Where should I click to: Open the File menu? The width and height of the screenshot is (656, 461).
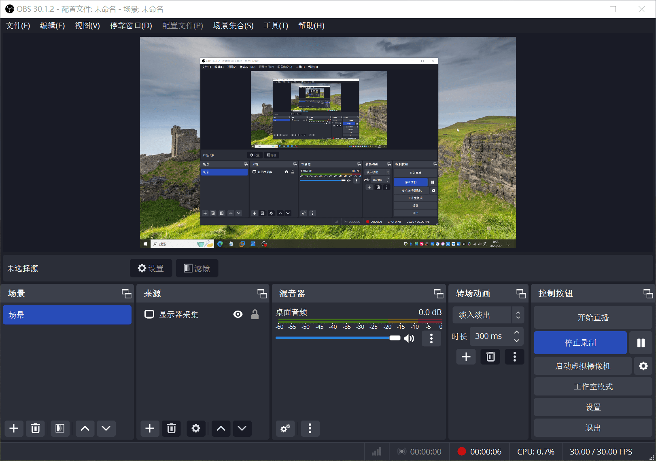point(18,25)
